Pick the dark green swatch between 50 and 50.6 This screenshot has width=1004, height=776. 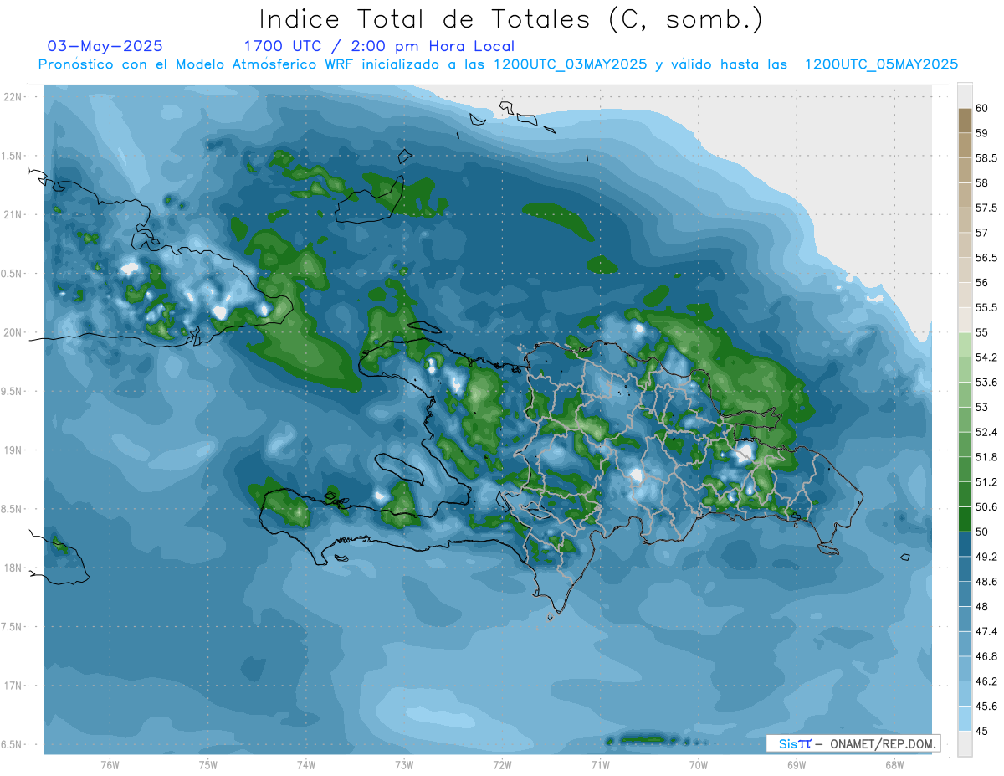(965, 519)
